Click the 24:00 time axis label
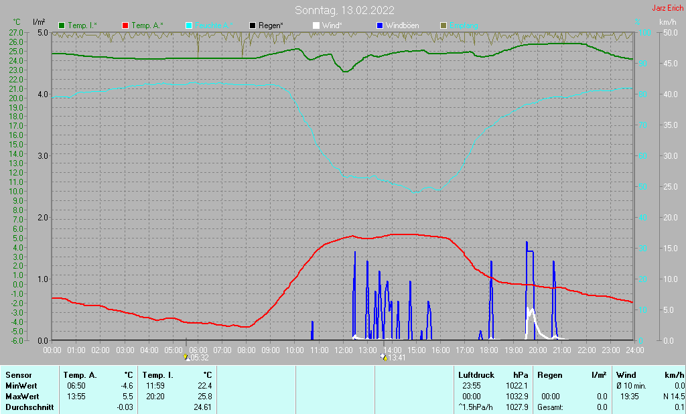Viewport: 686px width, 414px height. click(635, 350)
